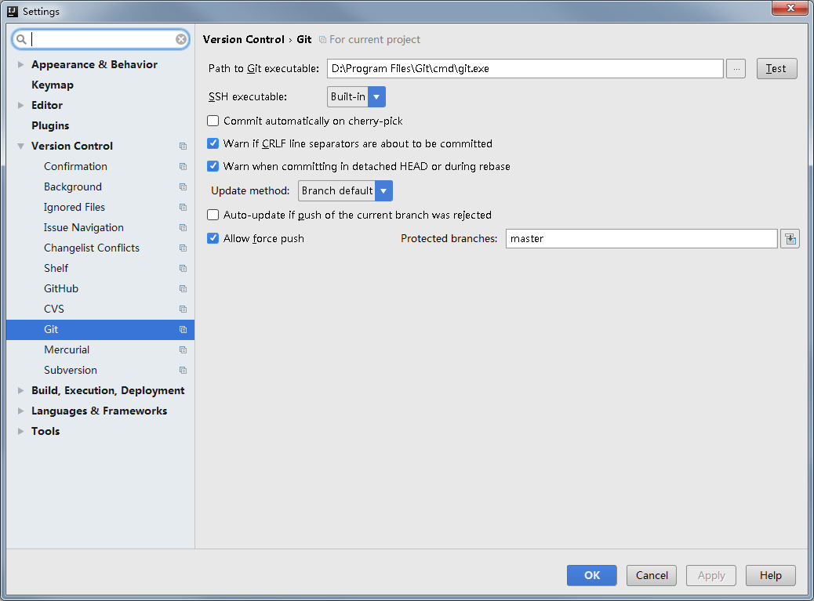Test the Git executable path
This screenshot has height=601, width=814.
pyautogui.click(x=776, y=68)
